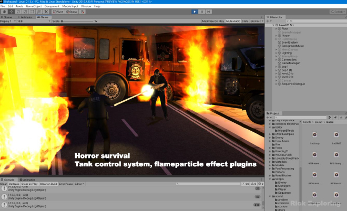Select the Hand tool in the toolbar
Screen dimensions: 347x211
pyautogui.click(x=4, y=11)
